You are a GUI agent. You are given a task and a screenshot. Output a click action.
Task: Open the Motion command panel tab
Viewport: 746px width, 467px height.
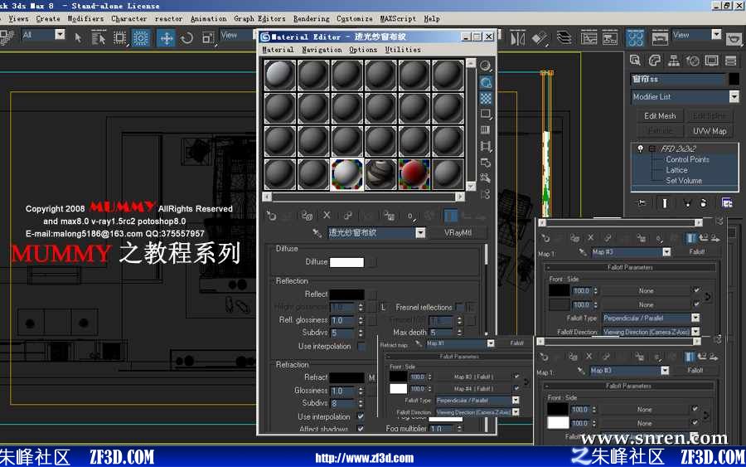pos(693,61)
